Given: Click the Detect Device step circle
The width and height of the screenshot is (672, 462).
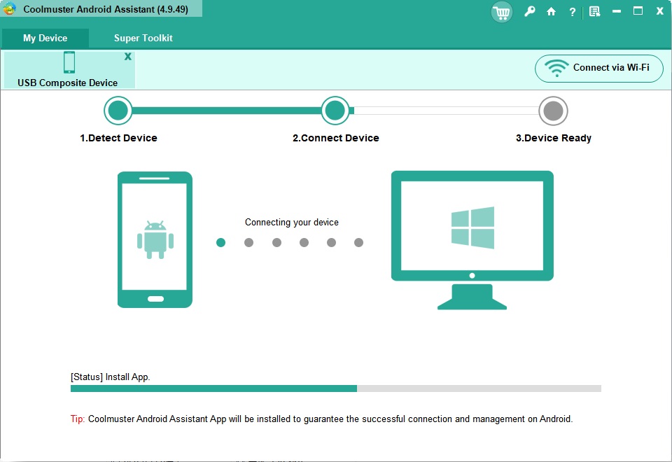Looking at the screenshot, I should click(x=118, y=111).
